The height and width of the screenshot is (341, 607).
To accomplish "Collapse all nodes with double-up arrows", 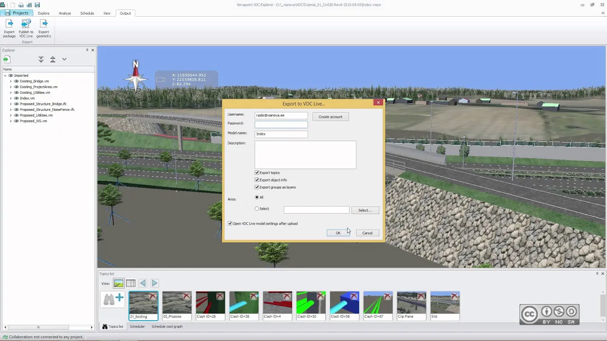I will coord(53,59).
